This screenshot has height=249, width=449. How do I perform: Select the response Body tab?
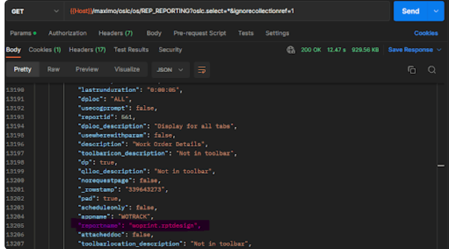click(14, 50)
